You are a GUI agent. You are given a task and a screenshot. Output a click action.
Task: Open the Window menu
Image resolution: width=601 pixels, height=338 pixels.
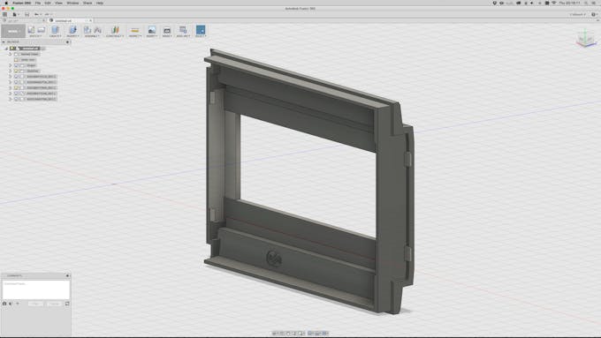72,3
